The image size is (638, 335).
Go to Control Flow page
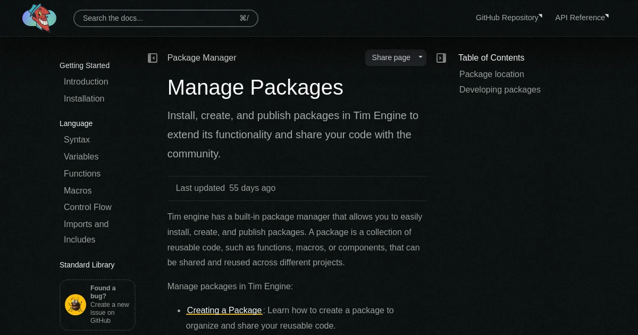88,207
